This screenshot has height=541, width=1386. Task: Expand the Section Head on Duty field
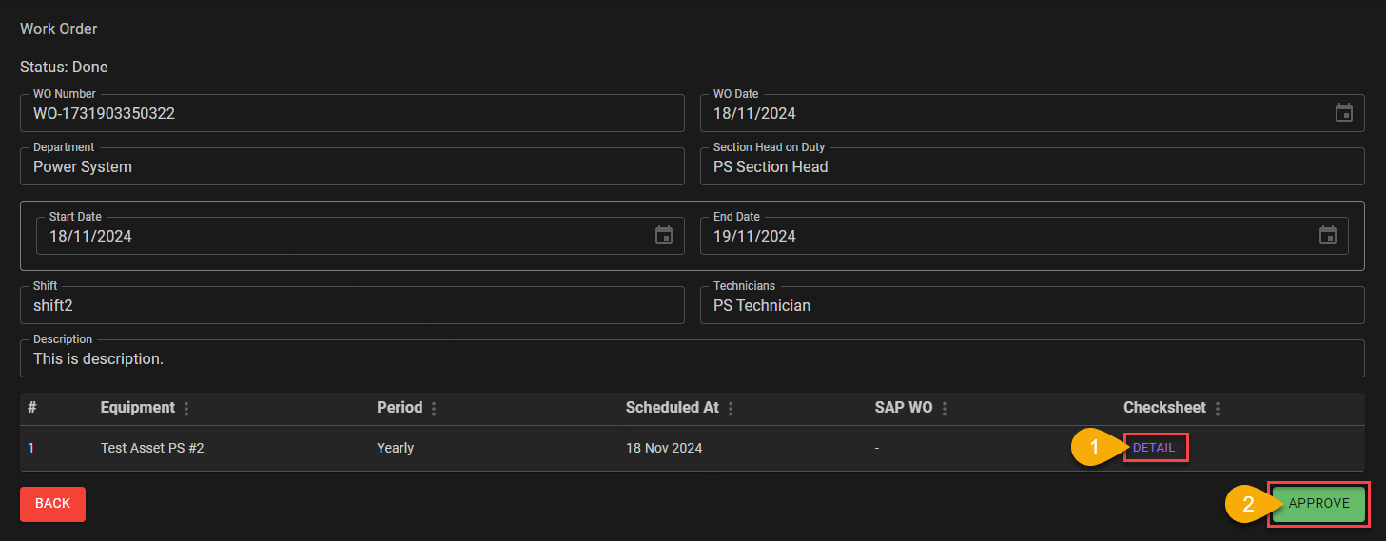pos(1032,166)
